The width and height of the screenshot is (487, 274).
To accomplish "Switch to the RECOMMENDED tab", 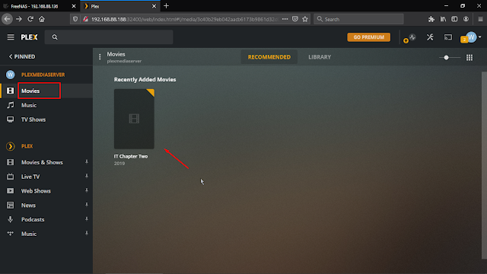I will (269, 57).
